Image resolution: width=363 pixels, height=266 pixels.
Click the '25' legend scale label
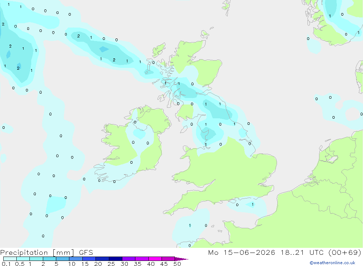click(111, 264)
